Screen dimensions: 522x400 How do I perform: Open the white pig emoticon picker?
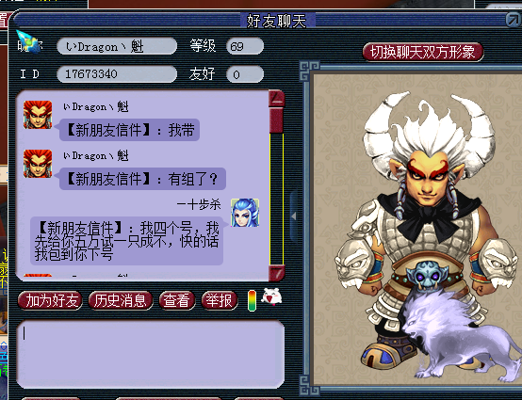[271, 296]
